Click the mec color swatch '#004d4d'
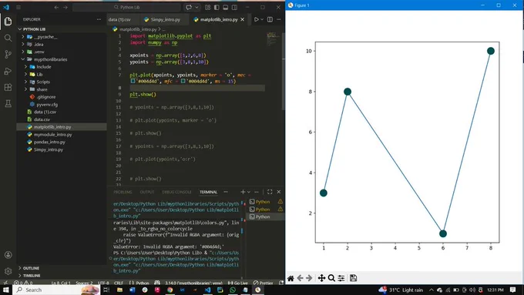The image size is (524, 295). point(133,81)
